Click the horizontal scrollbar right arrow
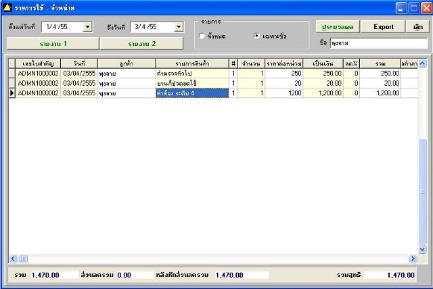 413,259
